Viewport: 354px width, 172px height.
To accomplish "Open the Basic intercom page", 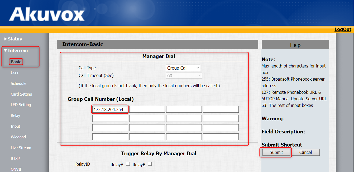I will coord(16,62).
